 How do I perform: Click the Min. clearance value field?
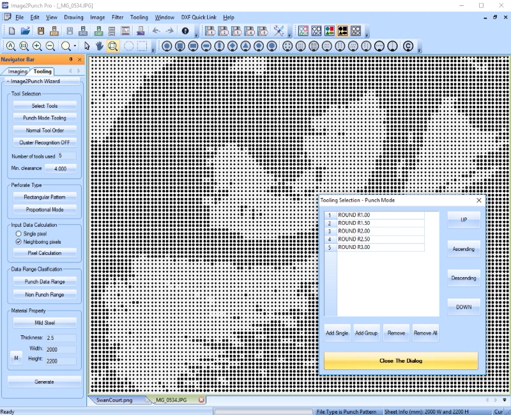coord(61,169)
